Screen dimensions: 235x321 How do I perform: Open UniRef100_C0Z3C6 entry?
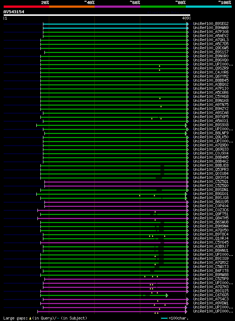pos(211,210)
